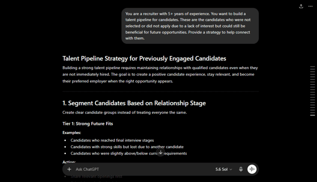Click the recruiter prompt message bubble
This screenshot has width=317, height=182.
point(190,26)
